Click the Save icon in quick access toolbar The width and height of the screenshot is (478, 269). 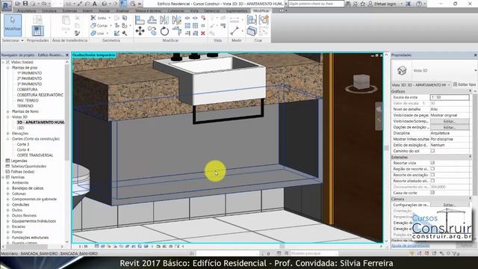[25, 4]
